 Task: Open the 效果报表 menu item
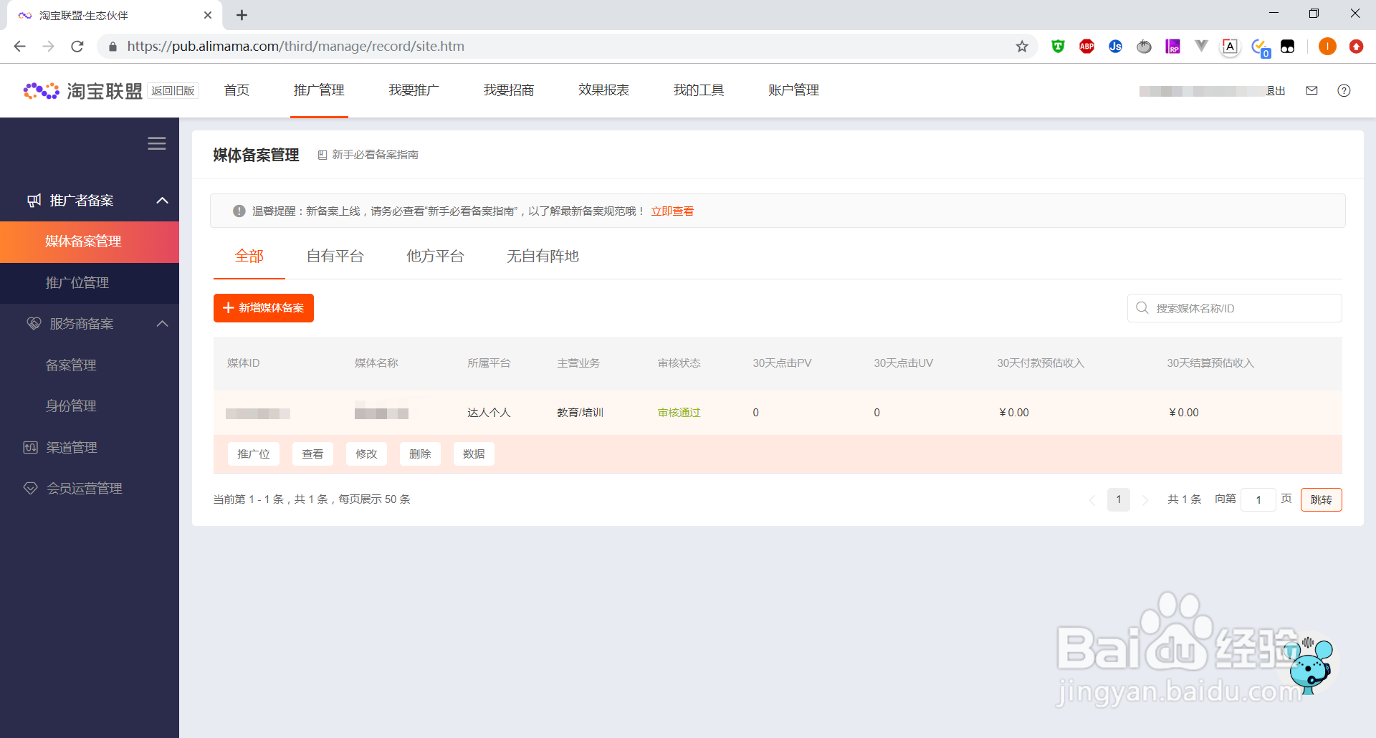click(x=603, y=90)
